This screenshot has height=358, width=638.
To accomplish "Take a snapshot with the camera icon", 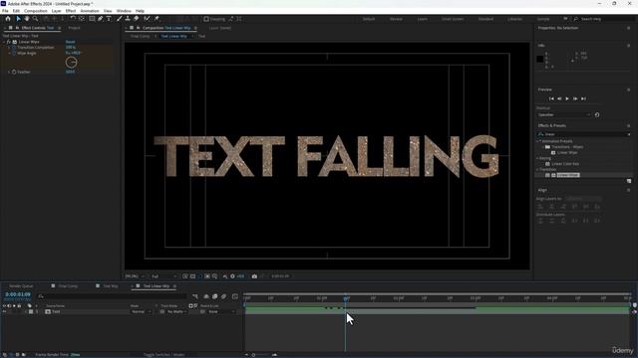I will [x=254, y=276].
